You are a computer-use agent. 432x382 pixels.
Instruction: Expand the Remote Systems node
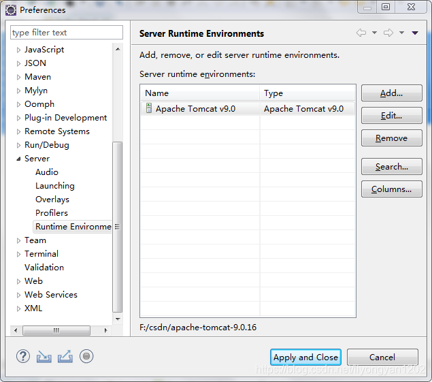click(18, 131)
